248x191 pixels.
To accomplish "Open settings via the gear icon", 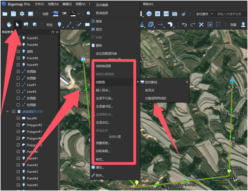I will tap(22, 14).
